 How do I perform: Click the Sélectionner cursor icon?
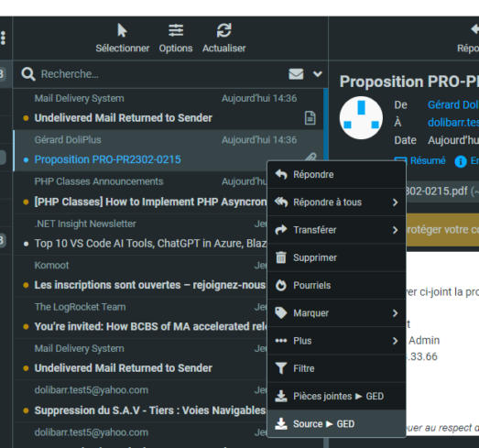click(x=122, y=30)
